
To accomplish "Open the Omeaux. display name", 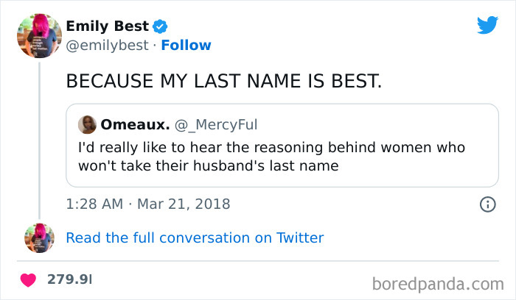I will click(133, 125).
